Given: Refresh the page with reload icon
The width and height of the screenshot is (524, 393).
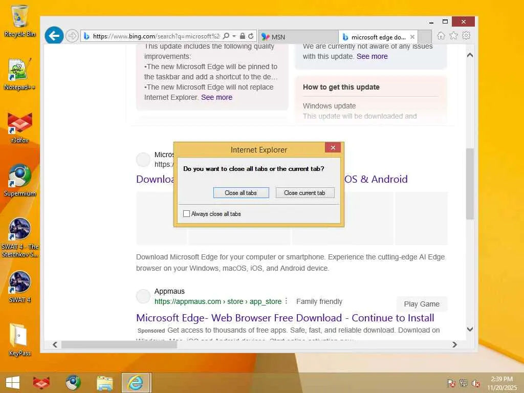Looking at the screenshot, I should click(251, 36).
